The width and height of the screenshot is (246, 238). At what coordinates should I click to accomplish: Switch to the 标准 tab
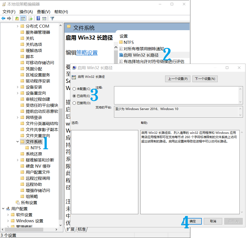(82, 229)
